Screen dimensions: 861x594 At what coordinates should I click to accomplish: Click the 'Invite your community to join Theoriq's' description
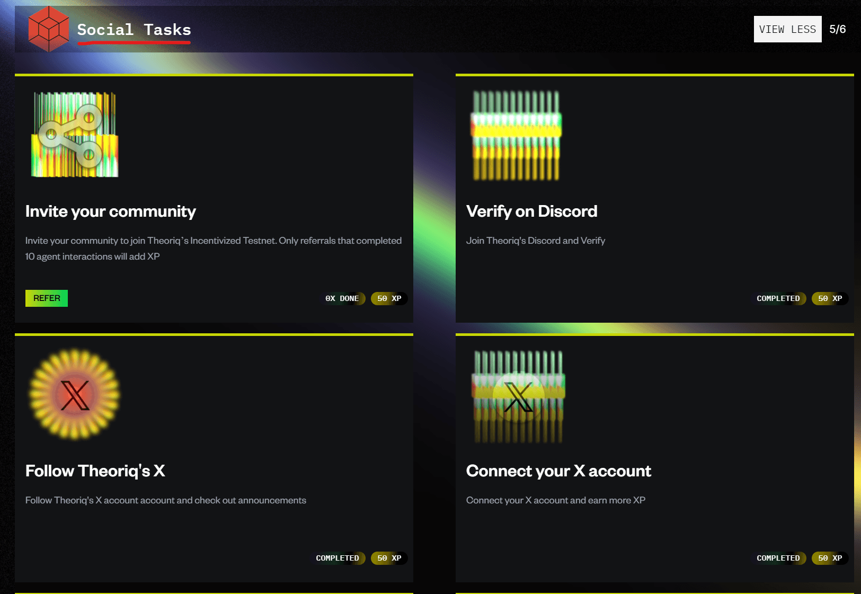[x=214, y=249]
